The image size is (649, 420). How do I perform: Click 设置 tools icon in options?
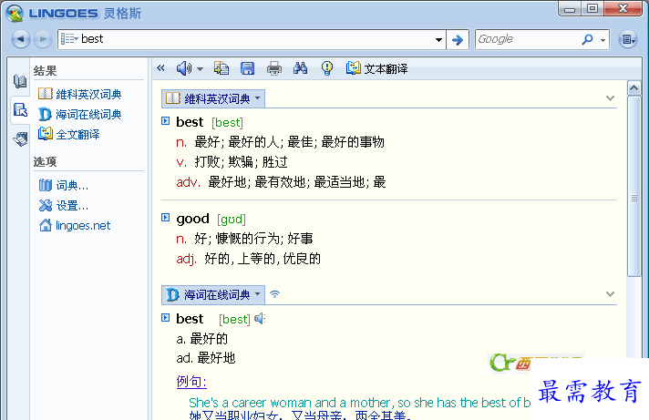click(46, 205)
